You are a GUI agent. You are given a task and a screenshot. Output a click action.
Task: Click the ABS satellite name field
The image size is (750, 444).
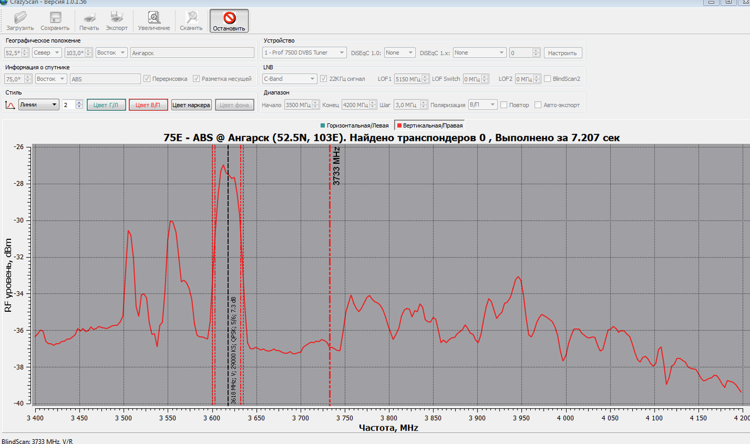pyautogui.click(x=105, y=78)
